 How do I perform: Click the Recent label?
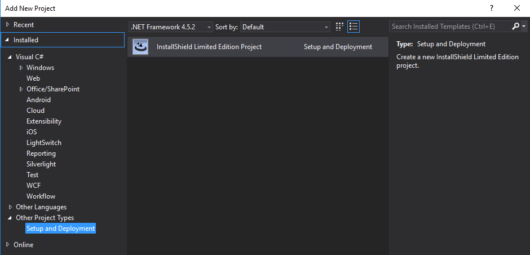click(24, 25)
